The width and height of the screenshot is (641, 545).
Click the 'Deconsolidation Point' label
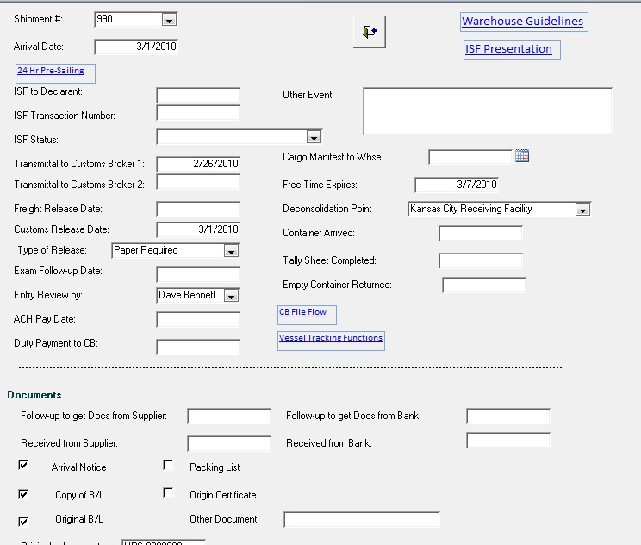327,209
